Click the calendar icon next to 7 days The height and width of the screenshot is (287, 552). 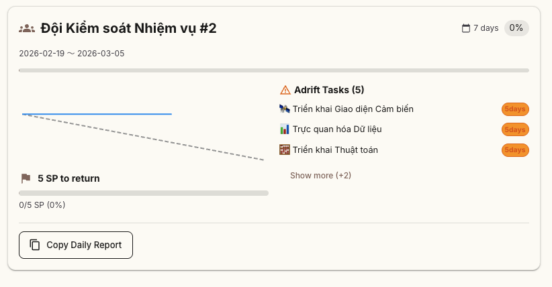point(466,28)
